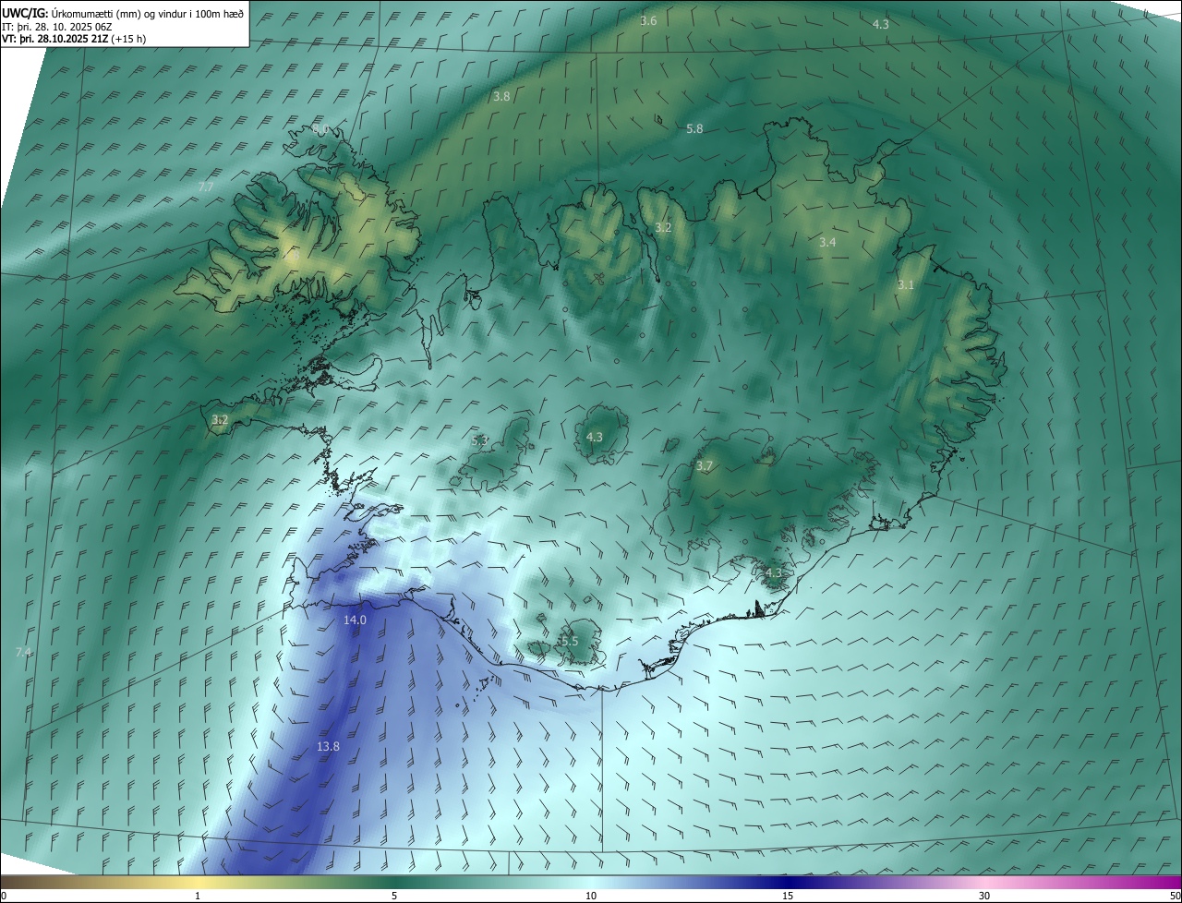Screen dimensions: 1182x903
Task: Click the 0 tick on the color scale
Action: [3, 896]
